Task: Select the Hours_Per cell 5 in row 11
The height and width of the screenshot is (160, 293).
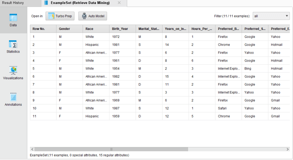Action: coord(202,116)
